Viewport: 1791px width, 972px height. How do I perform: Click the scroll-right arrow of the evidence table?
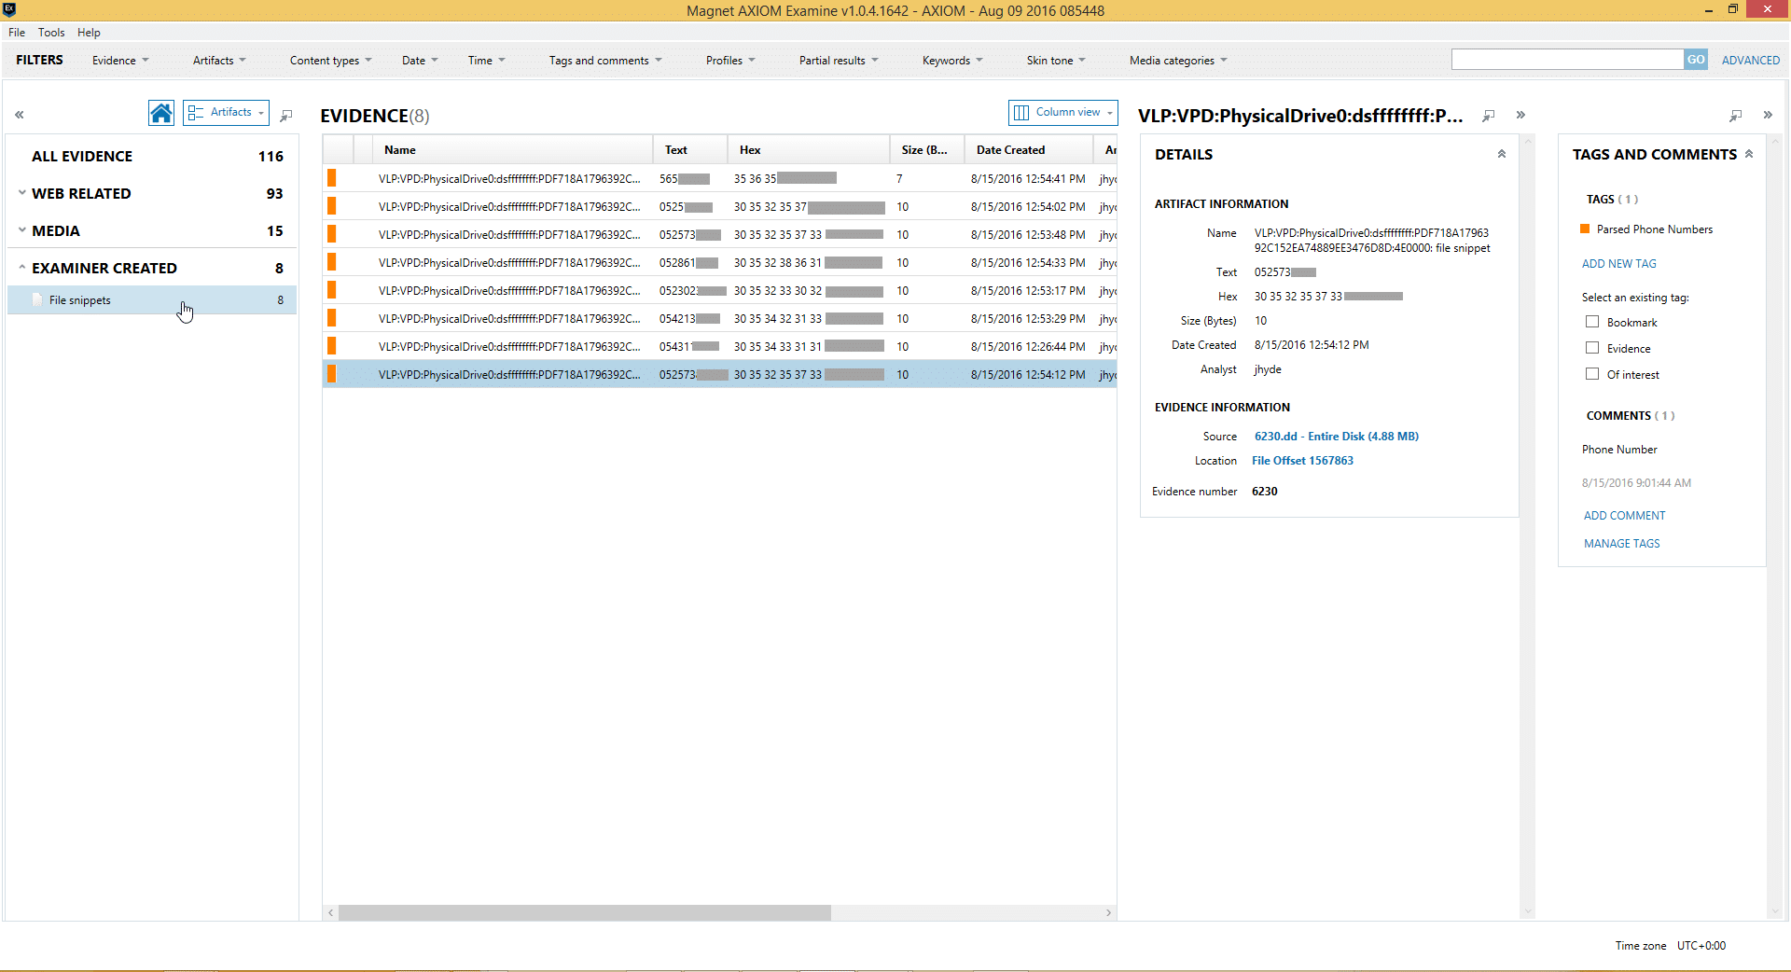(x=1108, y=912)
